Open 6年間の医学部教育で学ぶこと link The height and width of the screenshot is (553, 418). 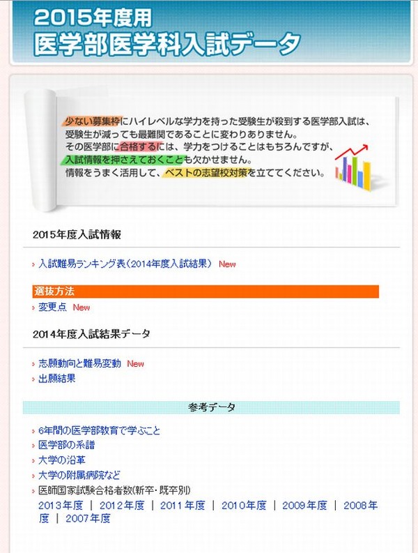[x=98, y=430]
